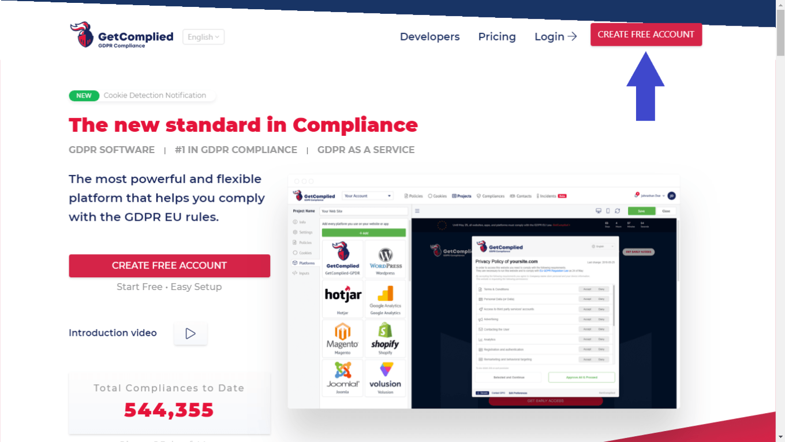Accept the Analytics item in privacy policy
The height and width of the screenshot is (442, 785).
pos(586,339)
